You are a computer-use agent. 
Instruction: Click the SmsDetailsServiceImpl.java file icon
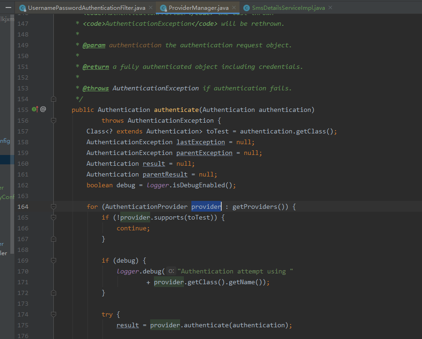pyautogui.click(x=247, y=8)
